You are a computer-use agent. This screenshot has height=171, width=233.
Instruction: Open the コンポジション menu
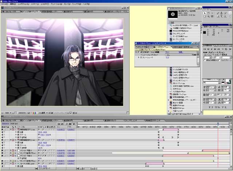(23, 4)
